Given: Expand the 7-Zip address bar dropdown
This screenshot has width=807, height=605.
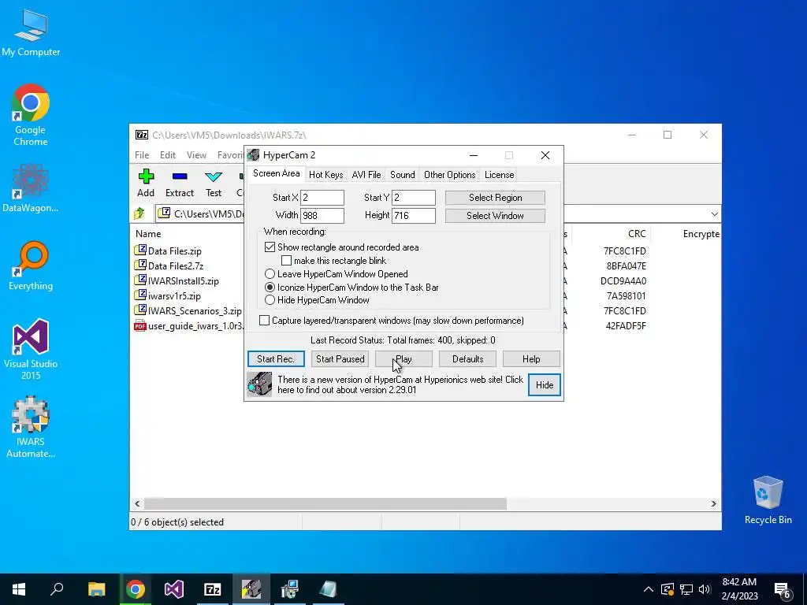Looking at the screenshot, I should point(714,214).
